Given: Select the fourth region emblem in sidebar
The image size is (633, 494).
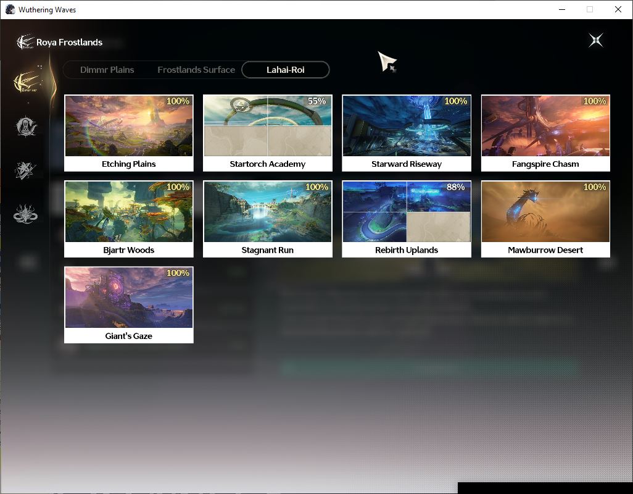Looking at the screenshot, I should [x=25, y=214].
